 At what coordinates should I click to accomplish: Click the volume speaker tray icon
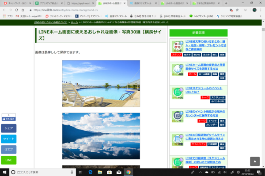point(225,172)
